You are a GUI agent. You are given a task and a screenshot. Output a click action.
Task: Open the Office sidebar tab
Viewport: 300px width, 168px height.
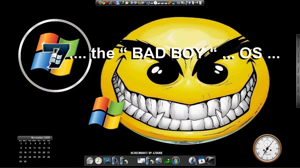(298, 70)
